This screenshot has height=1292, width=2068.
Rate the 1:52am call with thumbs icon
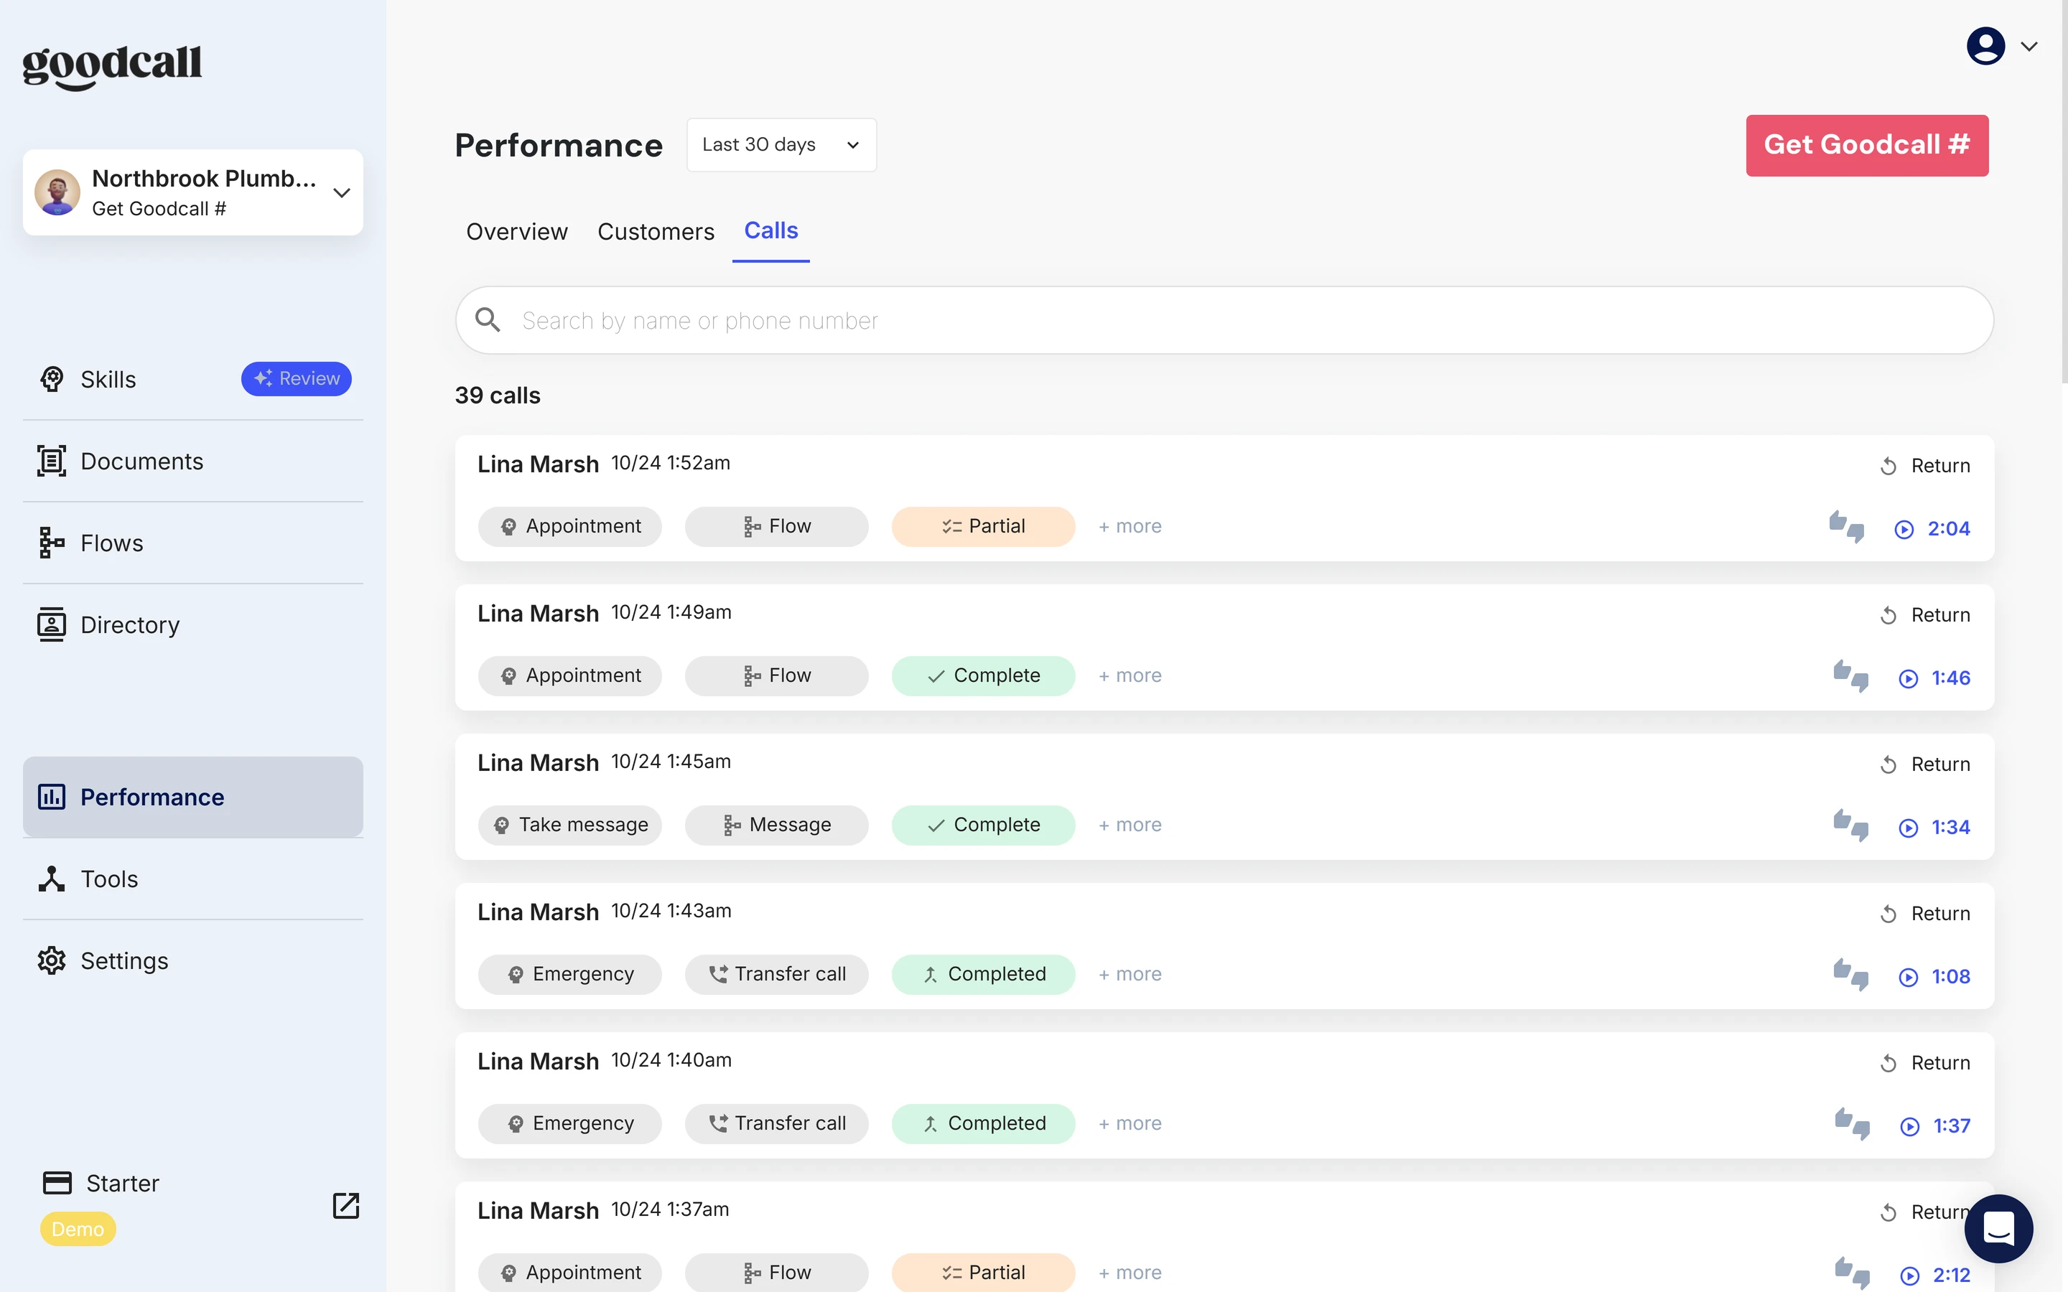tap(1847, 526)
